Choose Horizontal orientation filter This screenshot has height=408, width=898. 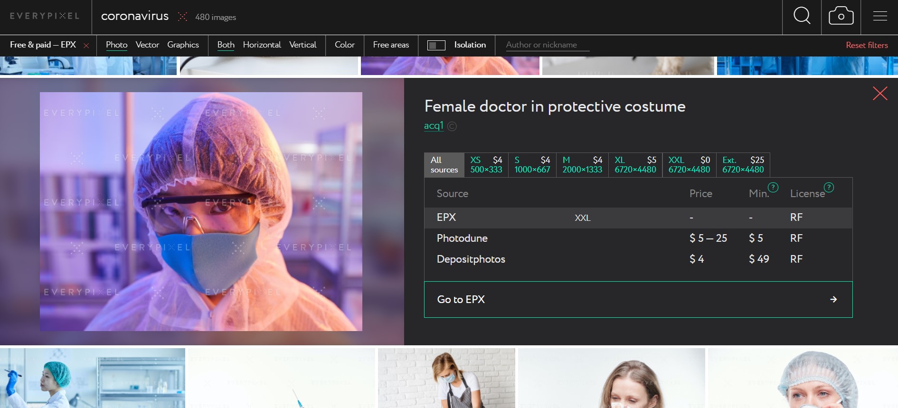pyautogui.click(x=262, y=45)
